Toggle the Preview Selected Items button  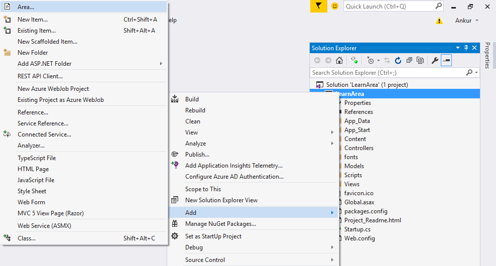(446, 60)
